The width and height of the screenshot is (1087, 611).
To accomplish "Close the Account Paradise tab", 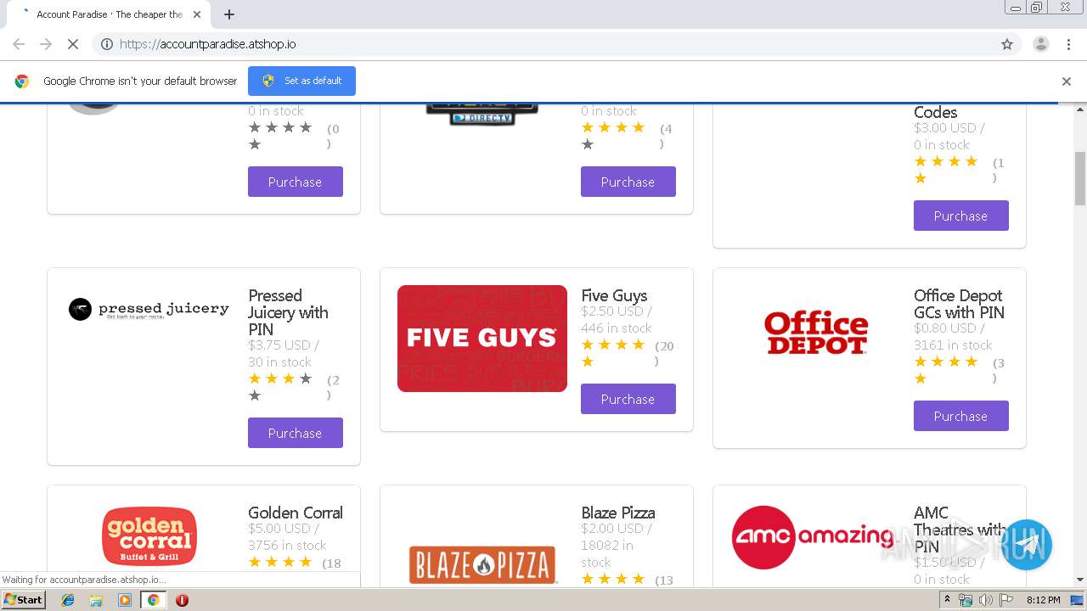I will pos(197,14).
